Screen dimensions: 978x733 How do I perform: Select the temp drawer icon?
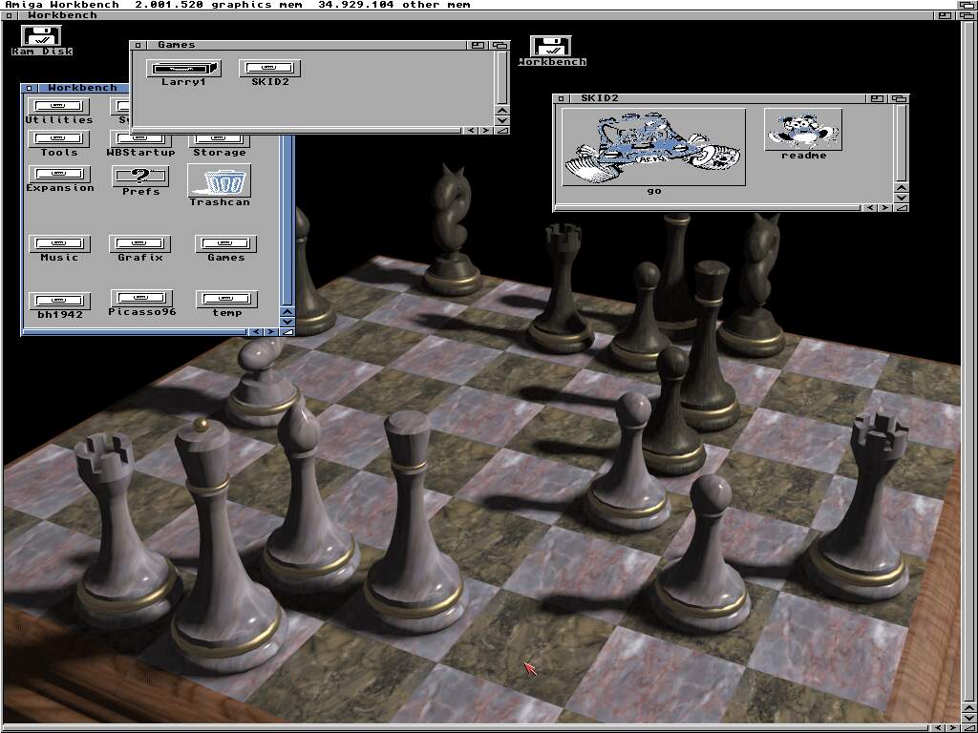(226, 299)
